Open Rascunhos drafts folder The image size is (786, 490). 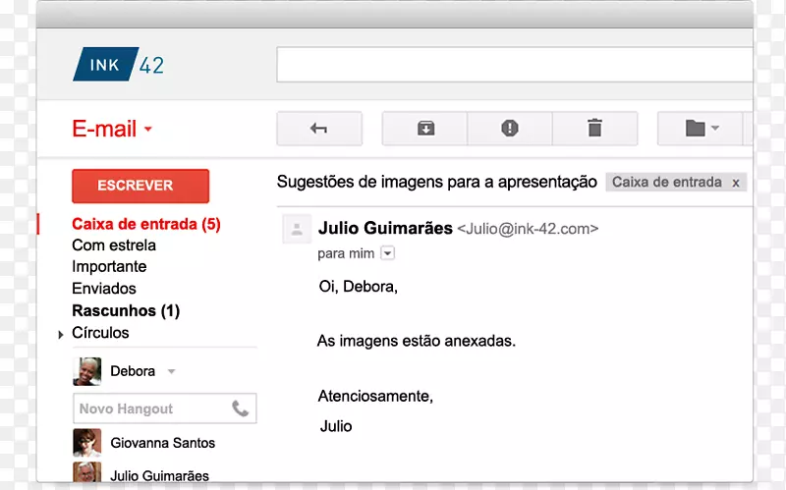[x=125, y=311]
